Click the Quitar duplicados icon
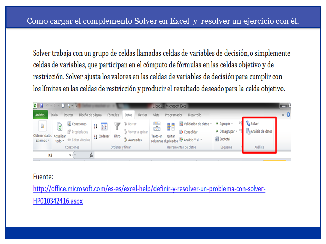Screen dimensions: 326x244 pyautogui.click(x=171, y=127)
